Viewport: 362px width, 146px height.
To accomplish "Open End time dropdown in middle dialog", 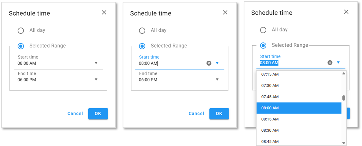I will coord(217,80).
